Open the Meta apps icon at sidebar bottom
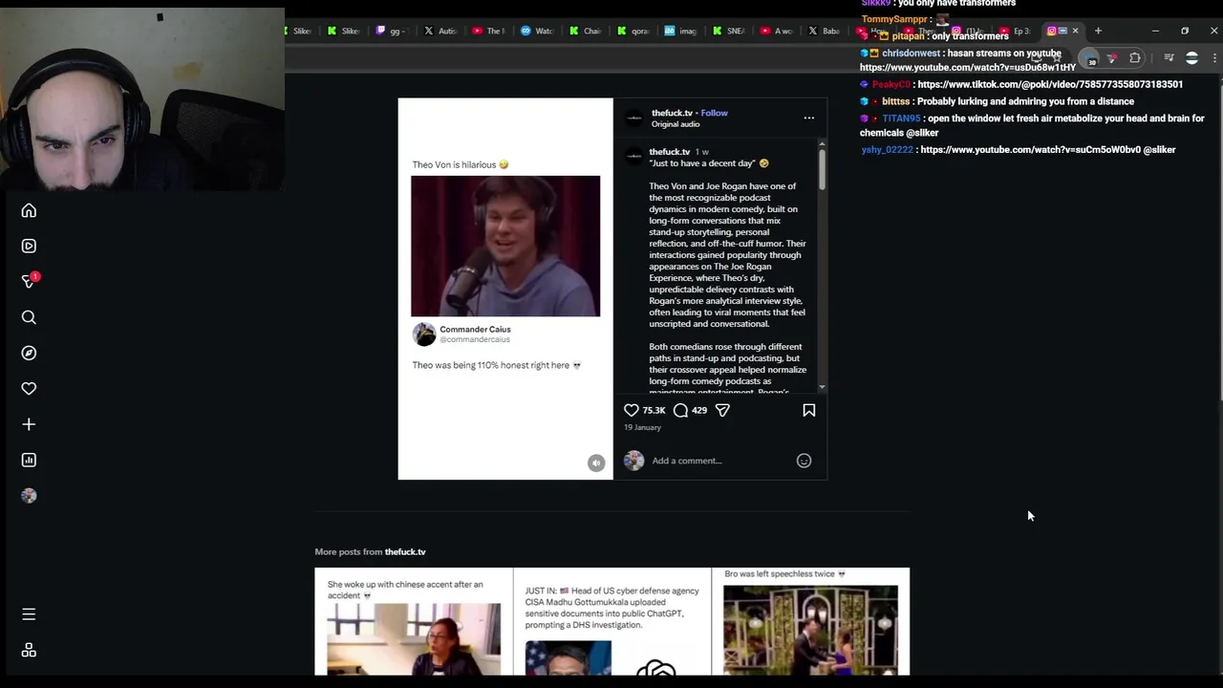Image resolution: width=1223 pixels, height=688 pixels. pos(29,650)
